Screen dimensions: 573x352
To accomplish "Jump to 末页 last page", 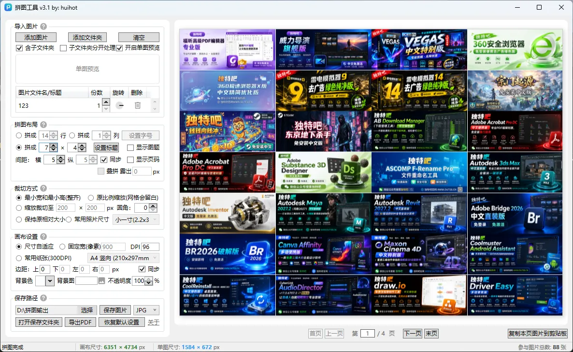I will [x=431, y=333].
